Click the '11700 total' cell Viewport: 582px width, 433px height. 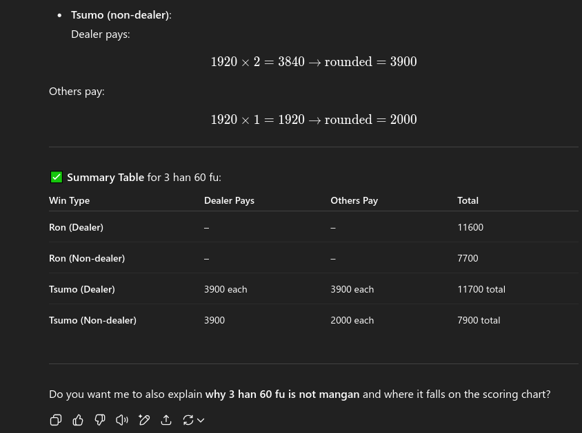pyautogui.click(x=481, y=289)
